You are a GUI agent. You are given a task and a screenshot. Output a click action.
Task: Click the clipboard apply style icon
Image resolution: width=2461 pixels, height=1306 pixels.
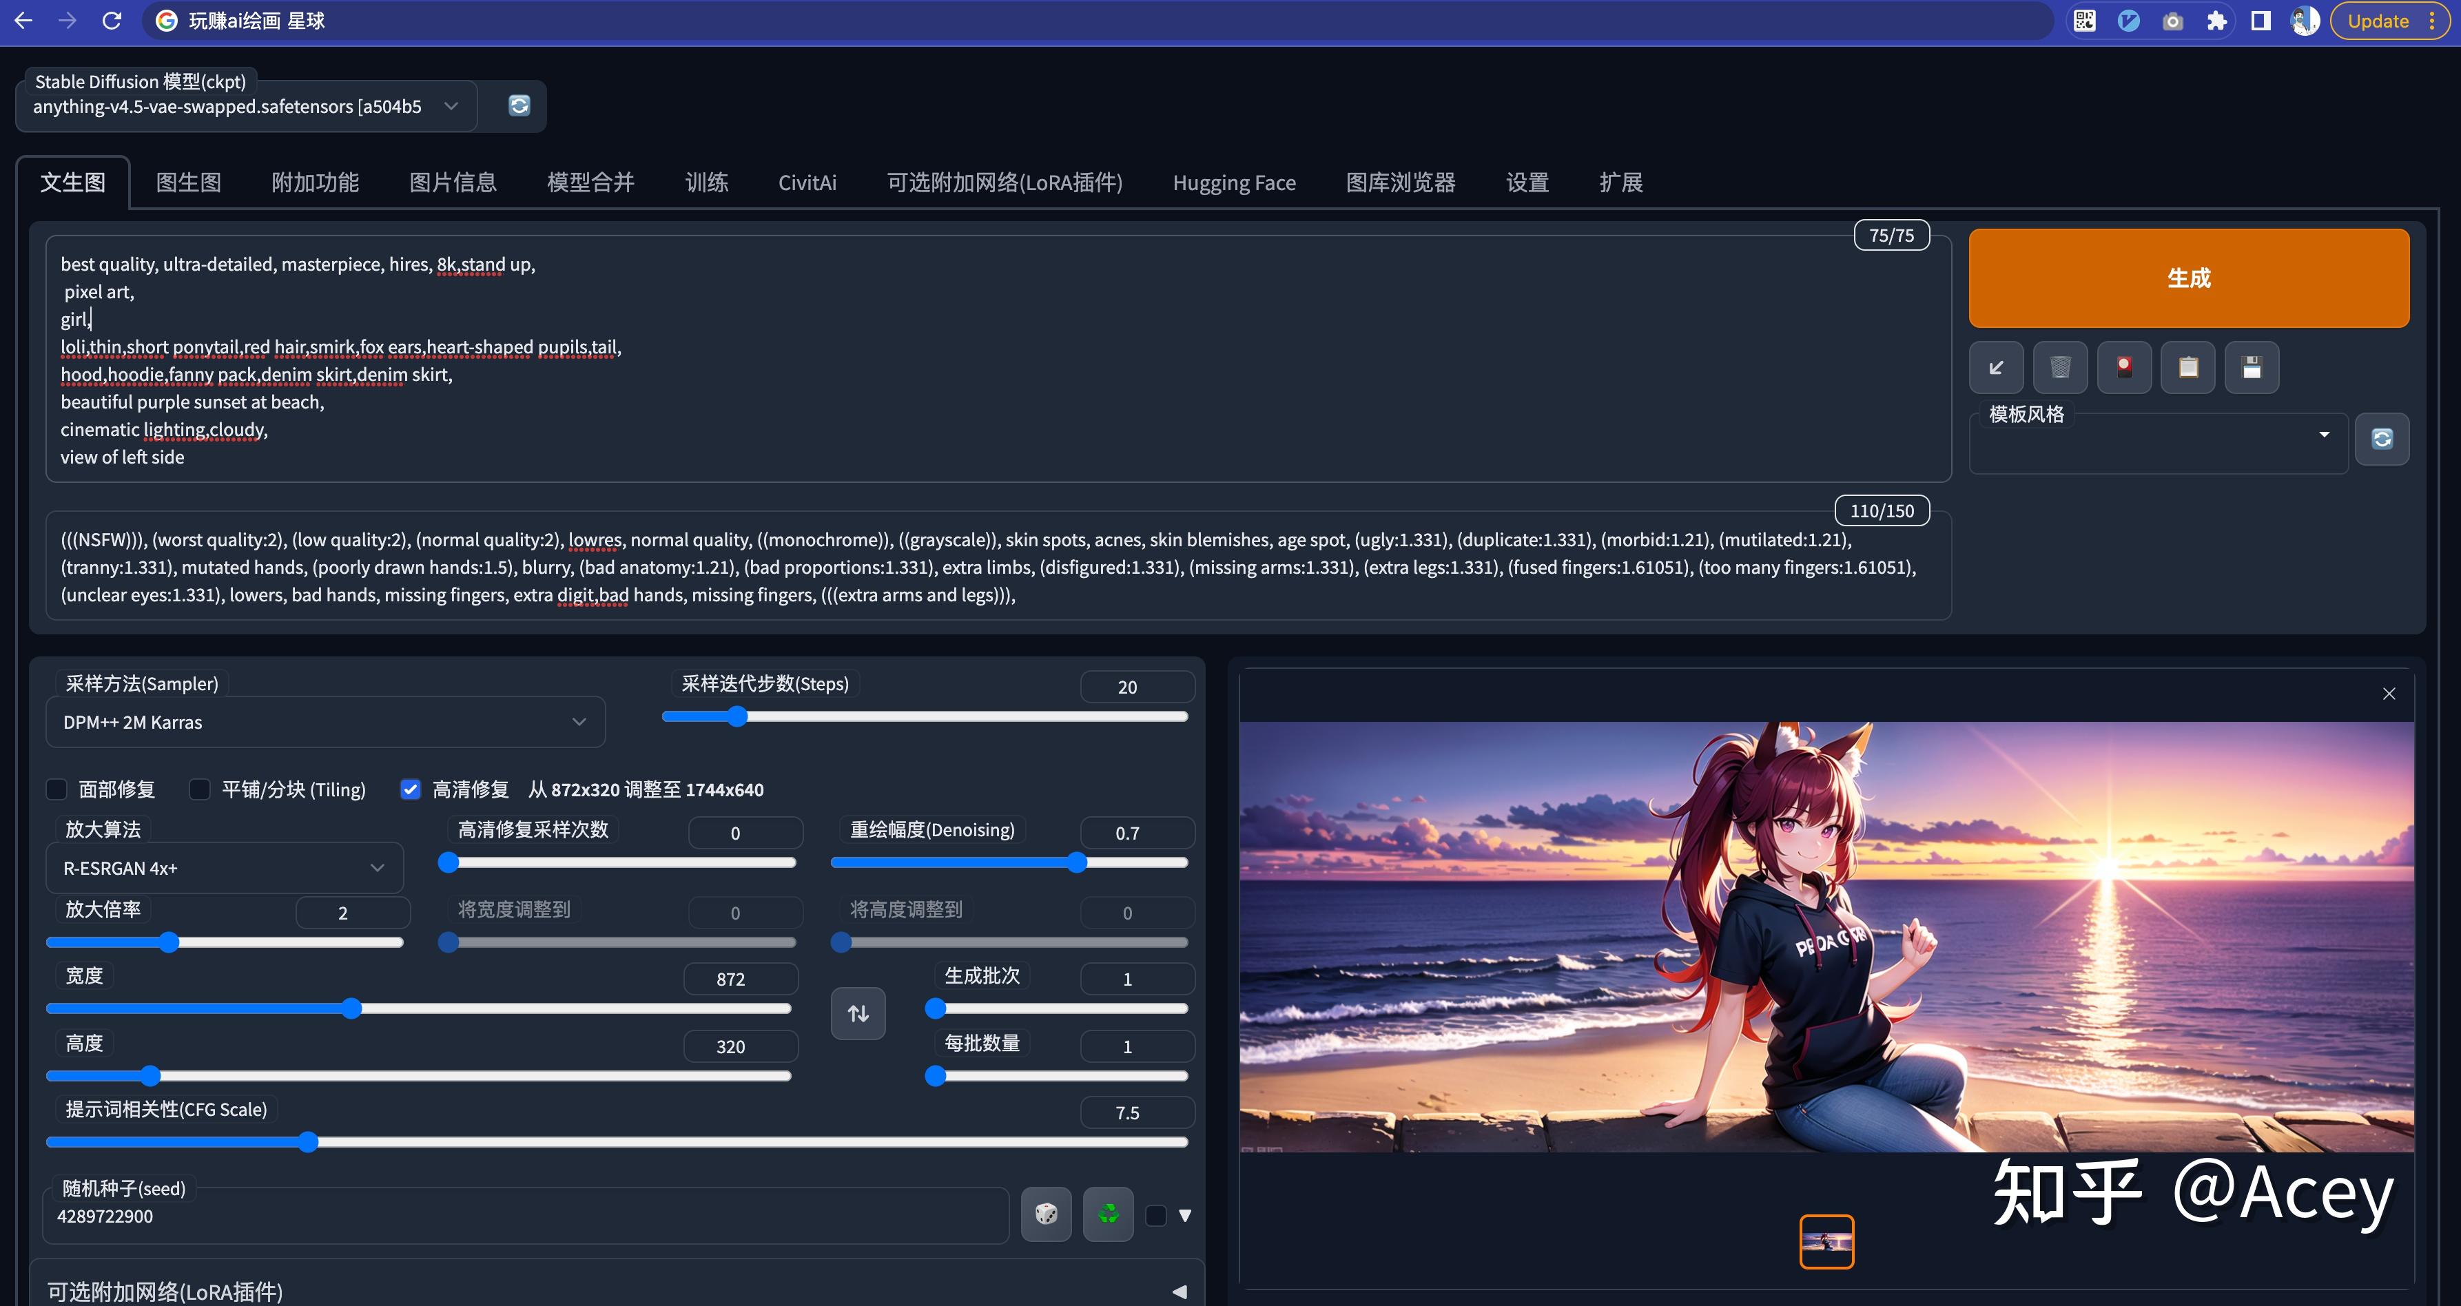(2187, 368)
